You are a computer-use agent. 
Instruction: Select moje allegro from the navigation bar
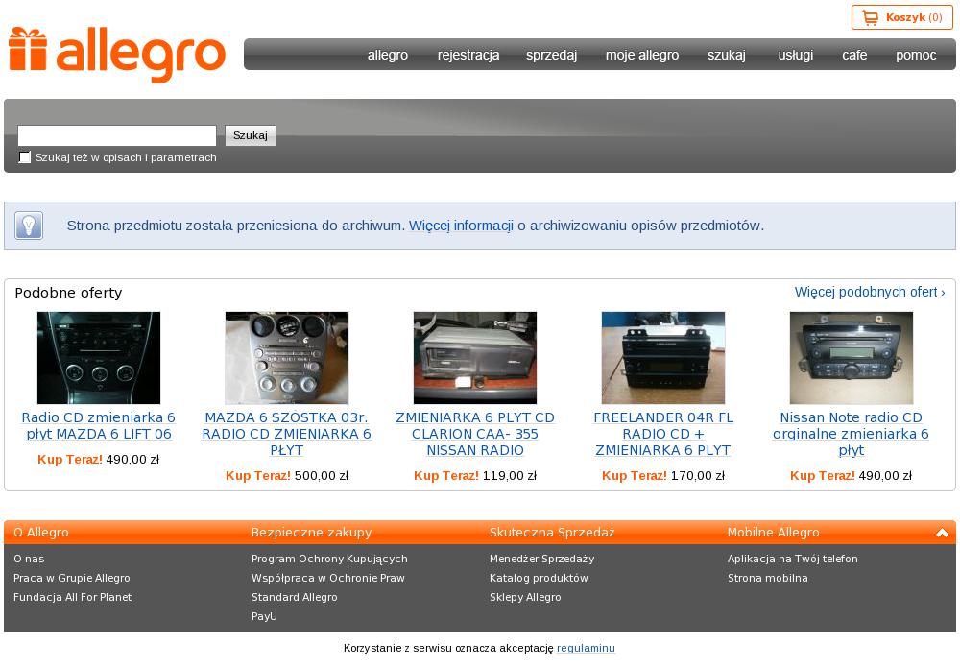pyautogui.click(x=642, y=55)
